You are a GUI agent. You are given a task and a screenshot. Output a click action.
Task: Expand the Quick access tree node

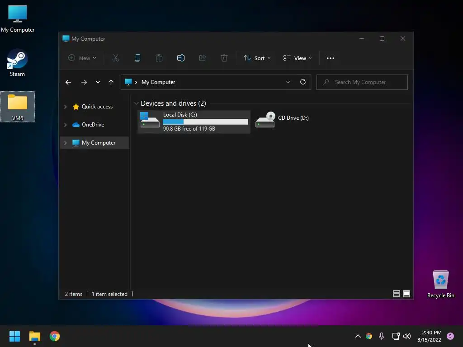point(65,107)
